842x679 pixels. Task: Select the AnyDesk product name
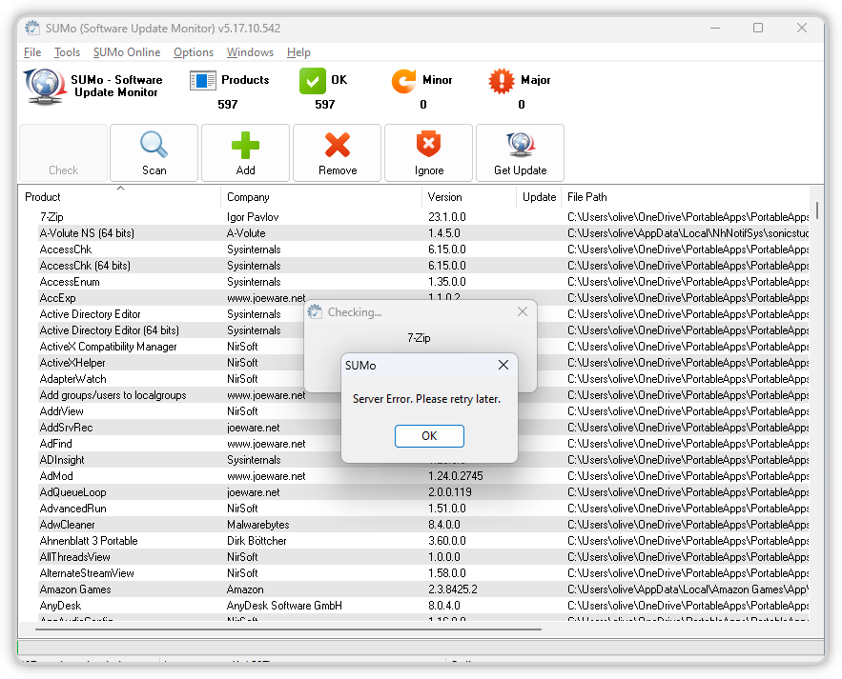point(60,606)
